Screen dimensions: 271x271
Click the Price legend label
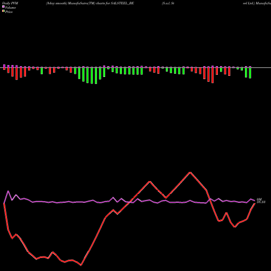coord(9,12)
